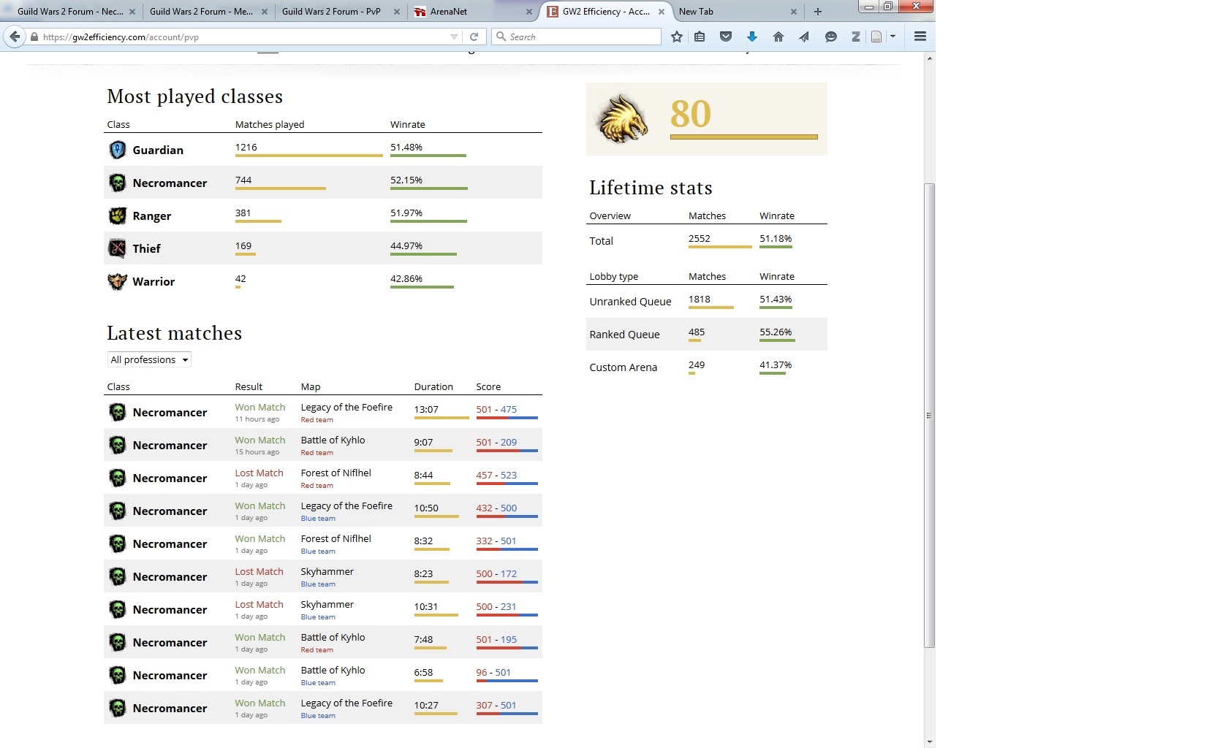Click the page document toolbar icon
Viewport: 1209px width, 748px height.
(x=876, y=37)
